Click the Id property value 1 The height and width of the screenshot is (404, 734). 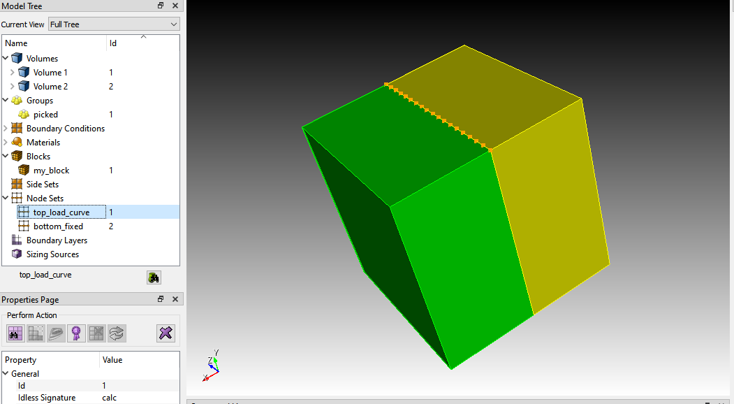pyautogui.click(x=104, y=385)
